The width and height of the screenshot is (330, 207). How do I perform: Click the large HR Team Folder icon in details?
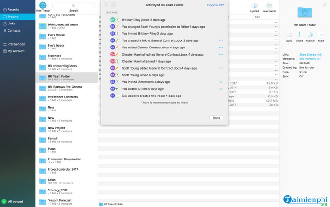pos(305,12)
